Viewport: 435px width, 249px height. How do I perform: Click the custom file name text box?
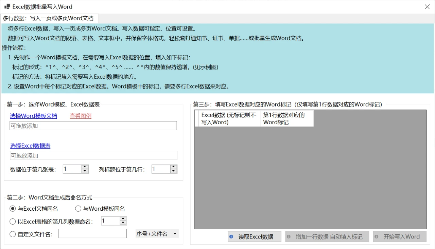[92, 234]
